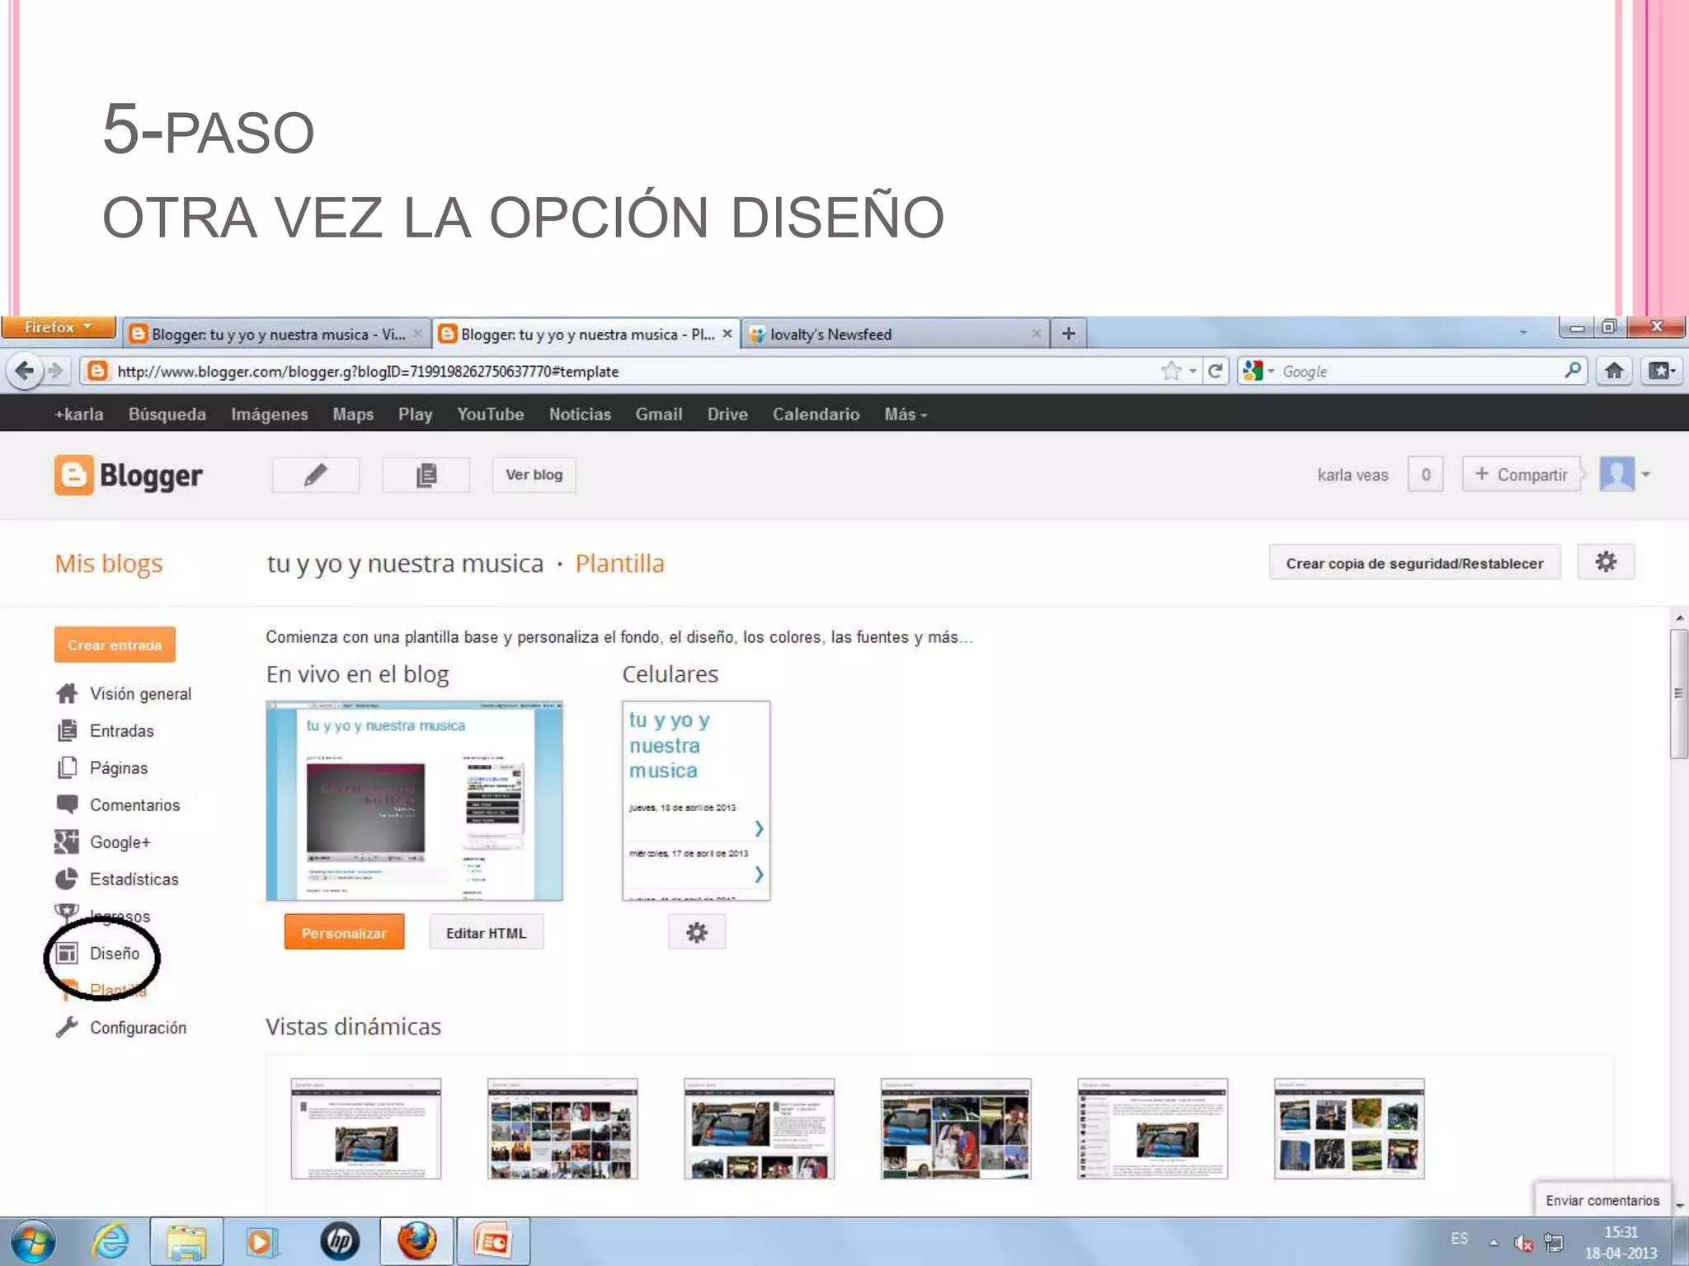Click the Personalizar button
Screen dimensions: 1689x1266
click(344, 932)
